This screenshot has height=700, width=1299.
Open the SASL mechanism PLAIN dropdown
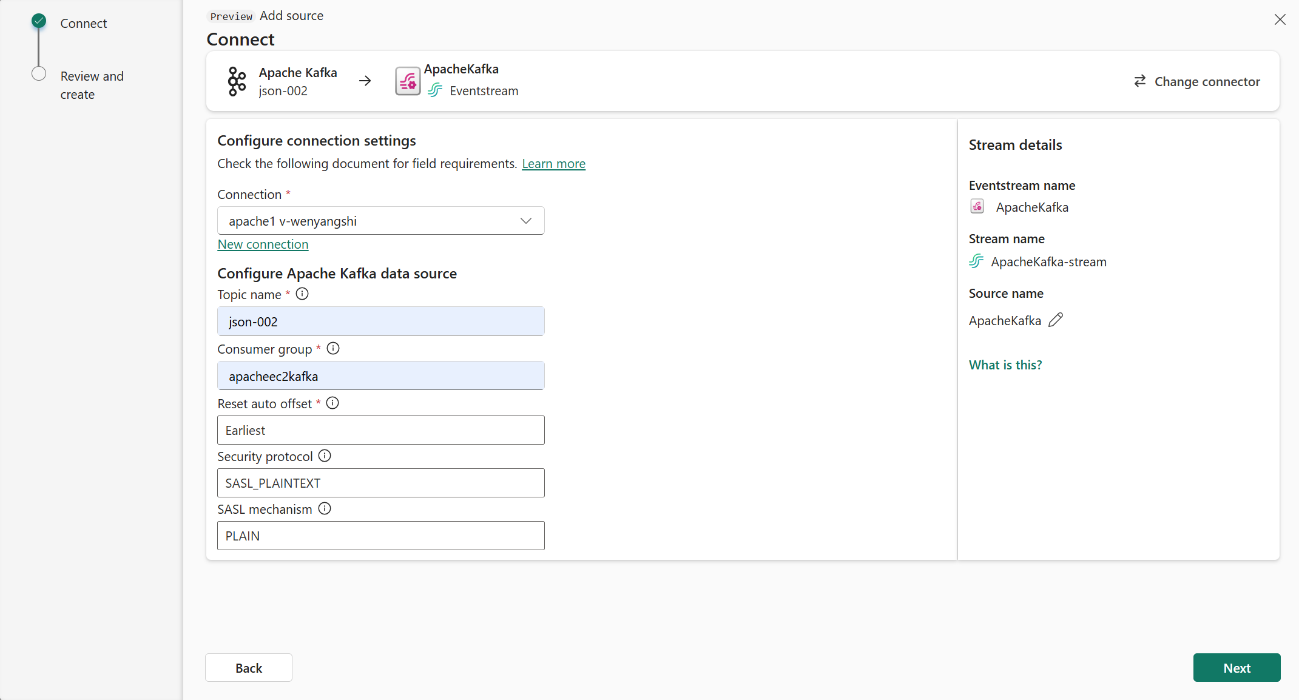click(x=381, y=536)
